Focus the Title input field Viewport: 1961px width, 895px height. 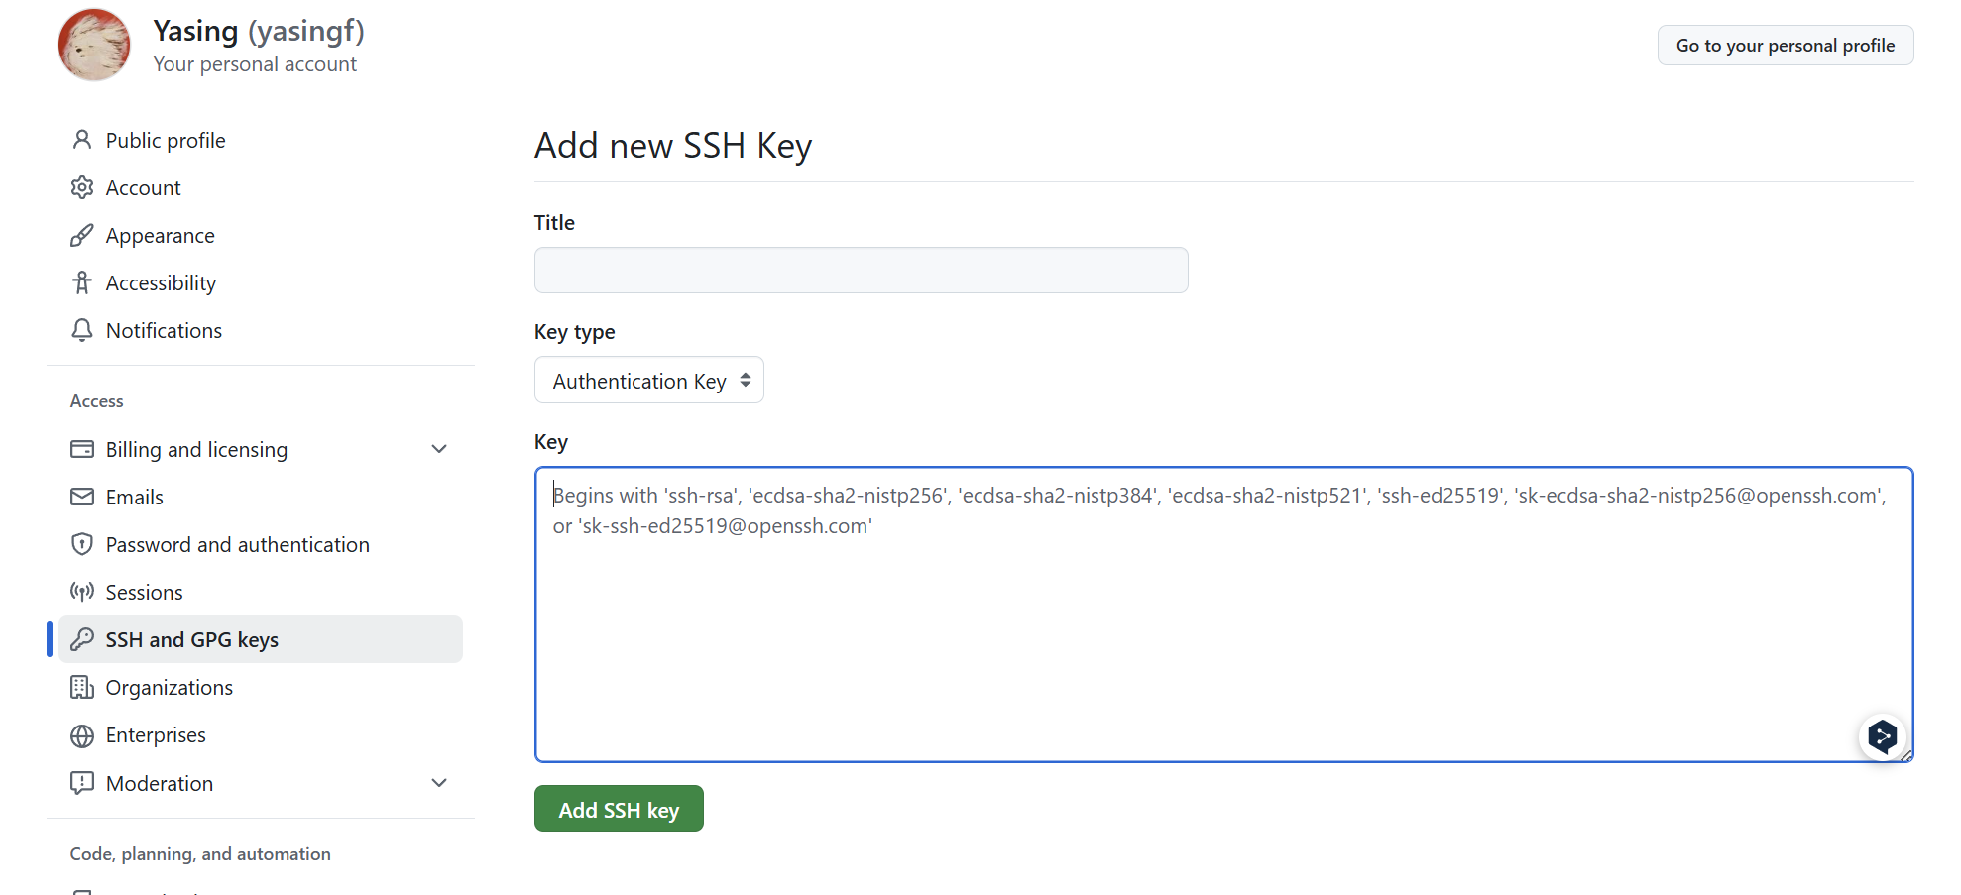click(861, 270)
